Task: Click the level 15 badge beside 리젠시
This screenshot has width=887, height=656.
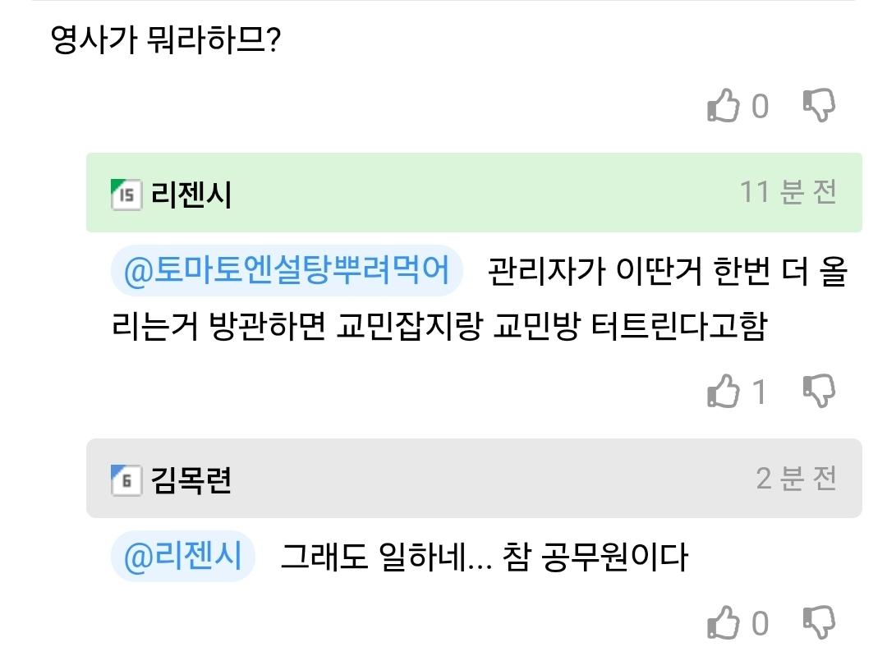Action: click(126, 194)
